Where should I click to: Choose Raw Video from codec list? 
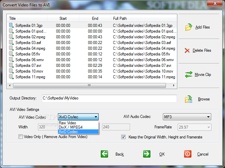click(78, 123)
